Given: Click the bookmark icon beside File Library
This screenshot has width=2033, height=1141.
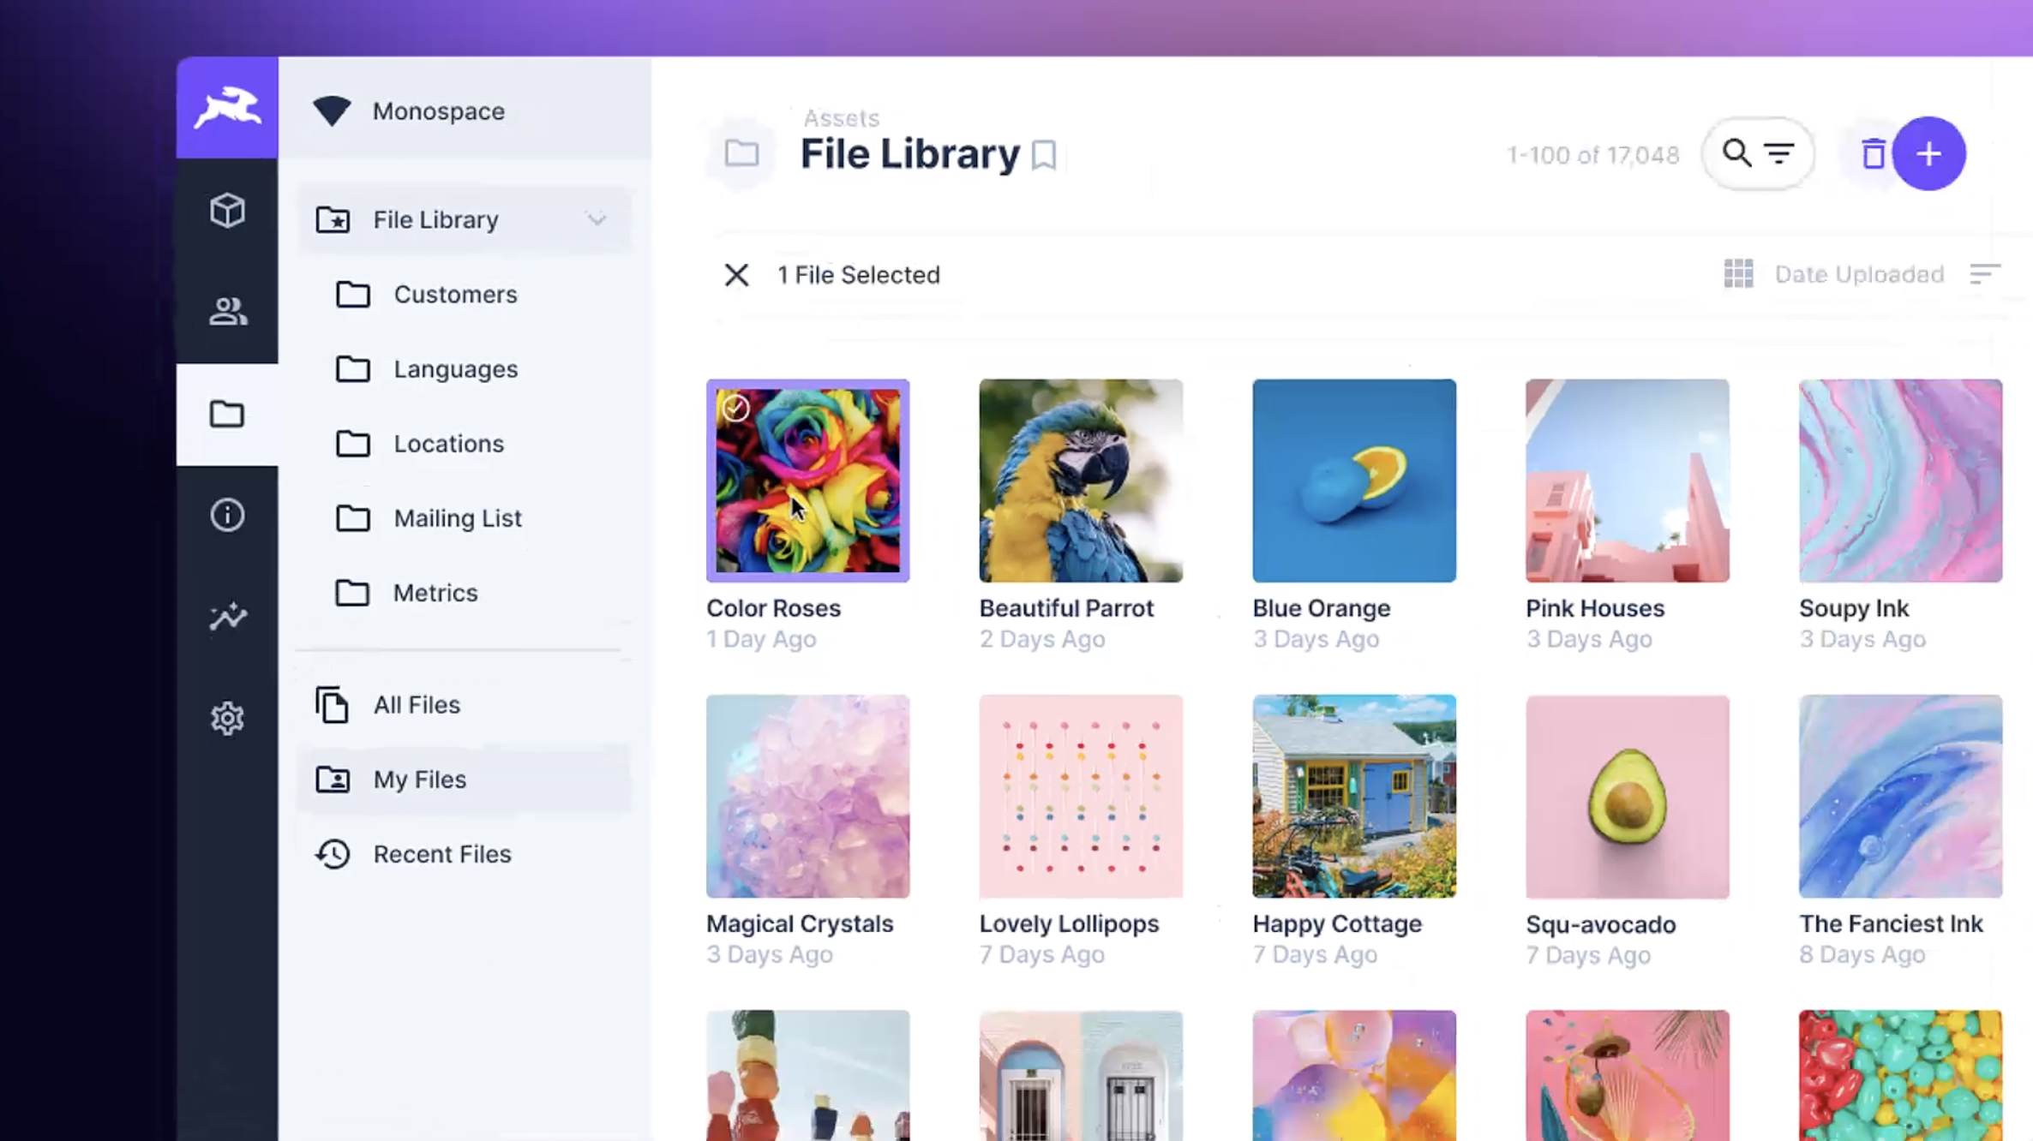Looking at the screenshot, I should point(1043,155).
